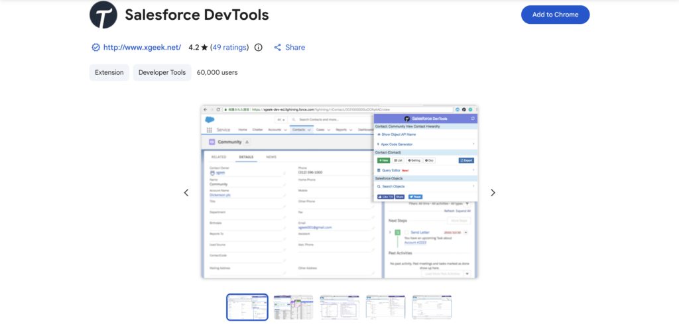
Task: Click the verified publisher badge icon
Action: tap(95, 48)
